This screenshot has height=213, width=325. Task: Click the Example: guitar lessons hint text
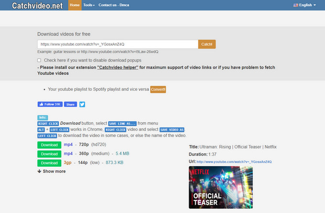tap(98, 52)
